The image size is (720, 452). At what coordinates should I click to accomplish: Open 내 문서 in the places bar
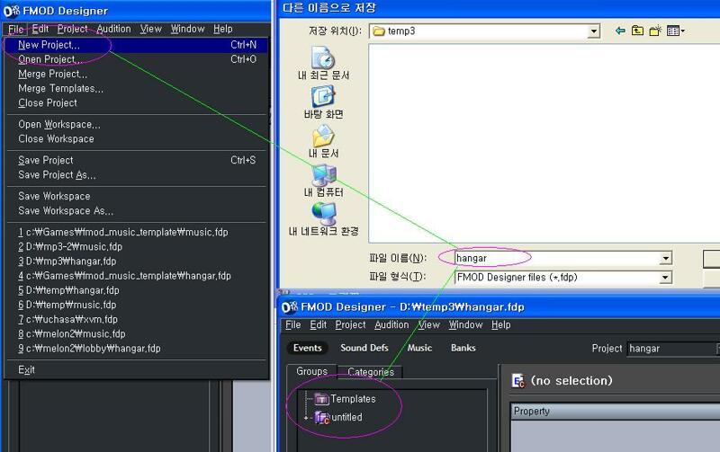click(x=323, y=141)
